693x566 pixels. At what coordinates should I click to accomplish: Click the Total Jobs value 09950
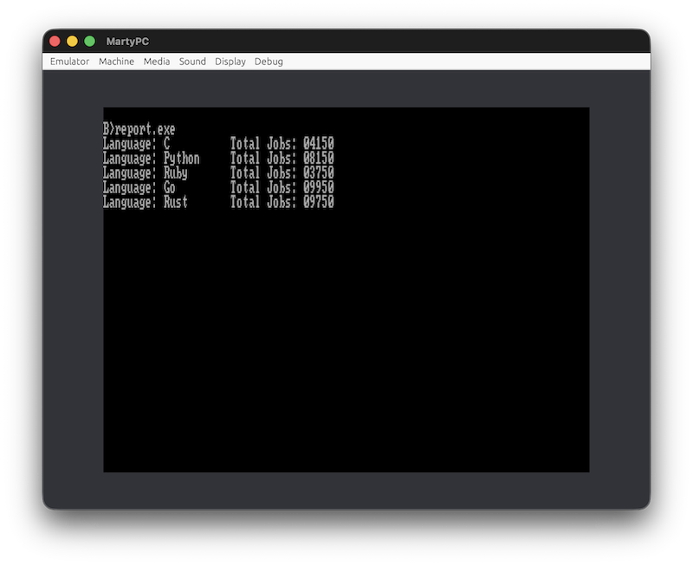(318, 188)
